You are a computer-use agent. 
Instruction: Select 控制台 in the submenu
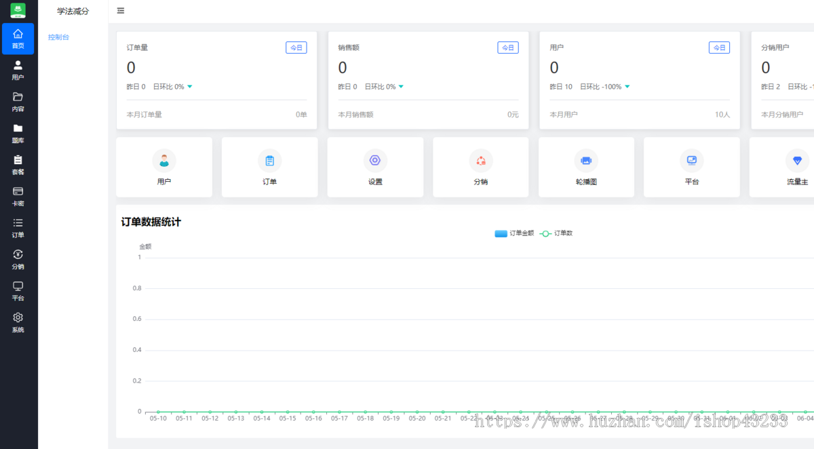pyautogui.click(x=58, y=37)
